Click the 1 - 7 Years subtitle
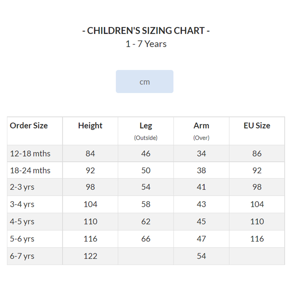292x292 pixels. (146, 44)
